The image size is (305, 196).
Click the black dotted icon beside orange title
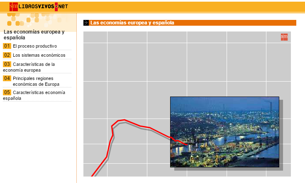point(86,23)
